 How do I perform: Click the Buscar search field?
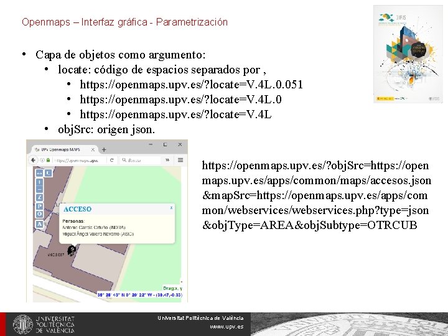[x=140, y=161]
